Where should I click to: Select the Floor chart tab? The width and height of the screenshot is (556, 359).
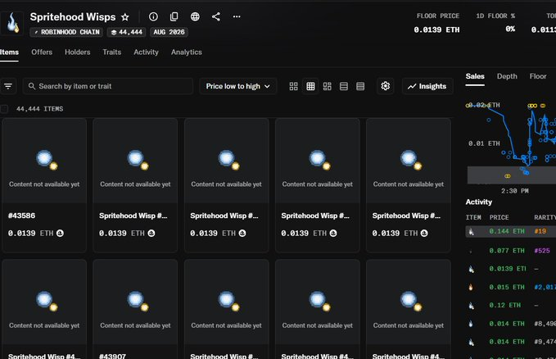538,76
